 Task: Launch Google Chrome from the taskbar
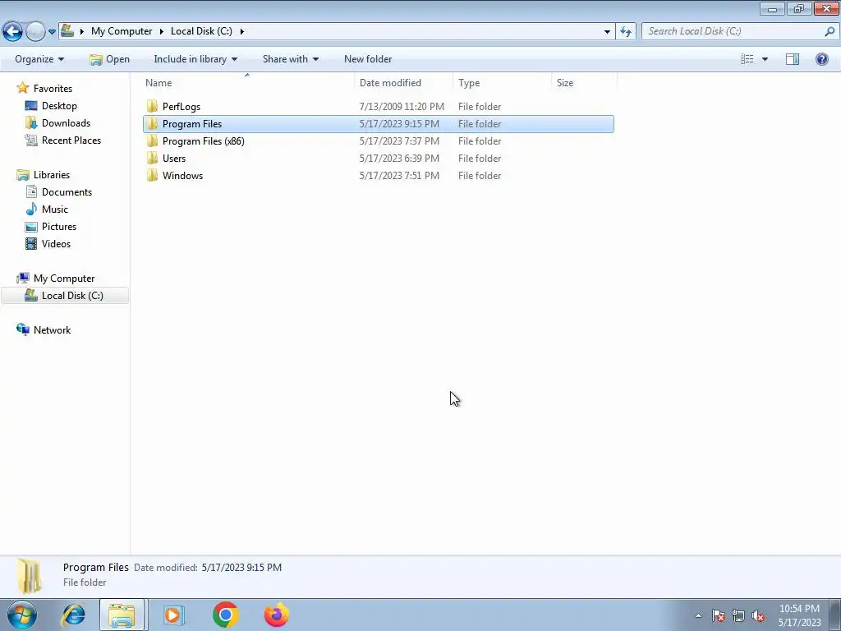coord(225,615)
